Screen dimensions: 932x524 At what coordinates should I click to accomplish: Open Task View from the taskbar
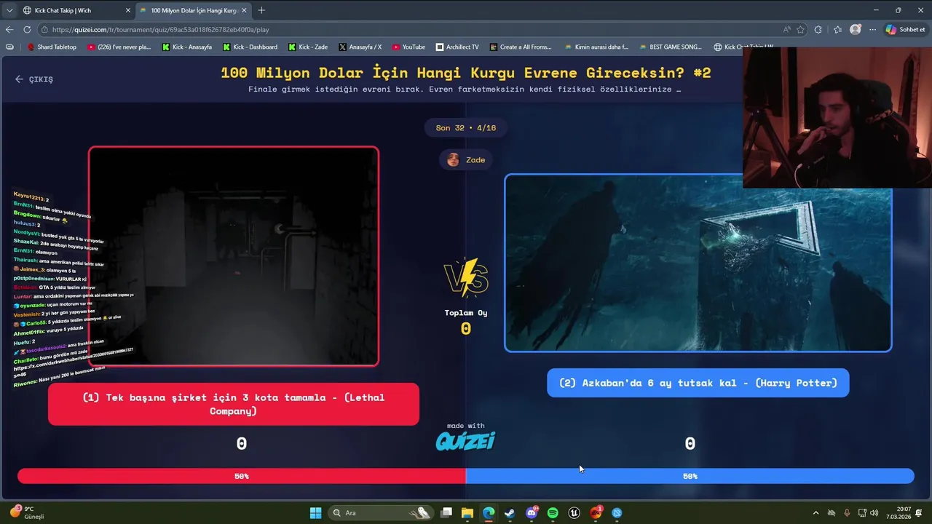[446, 513]
